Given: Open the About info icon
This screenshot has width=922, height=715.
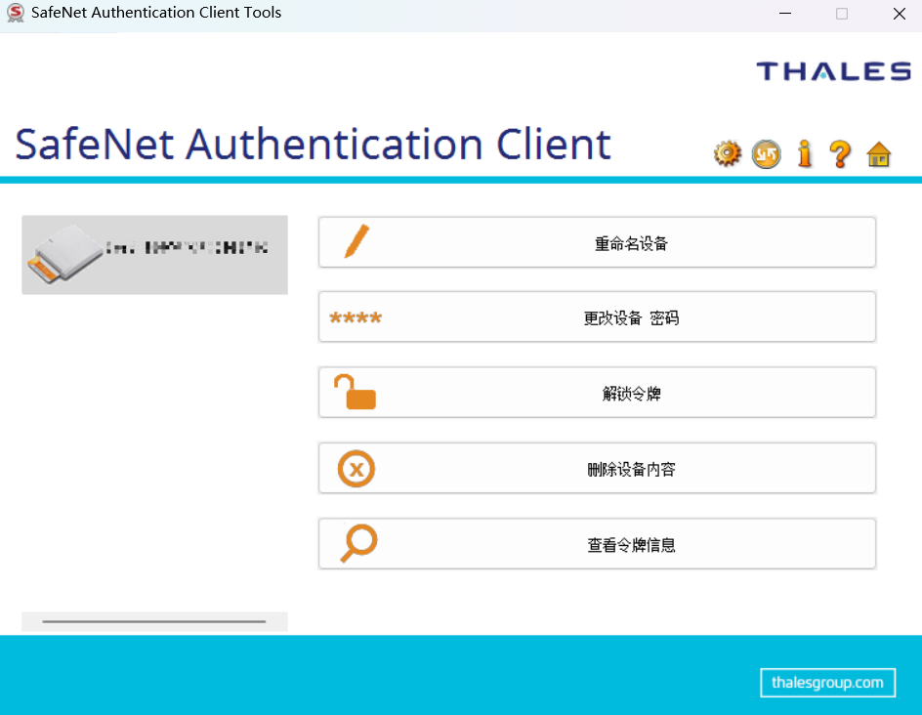Looking at the screenshot, I should (805, 154).
